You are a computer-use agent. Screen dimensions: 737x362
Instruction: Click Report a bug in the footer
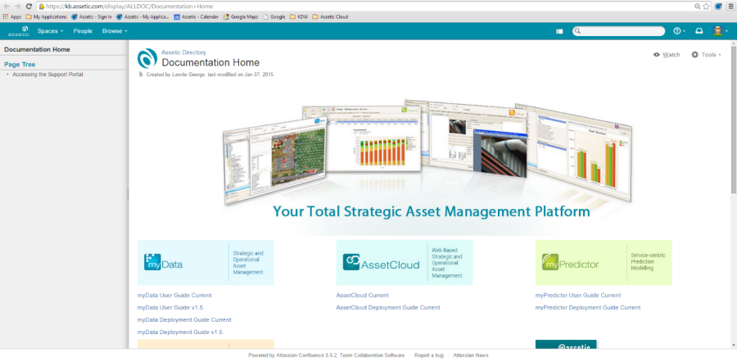429,355
